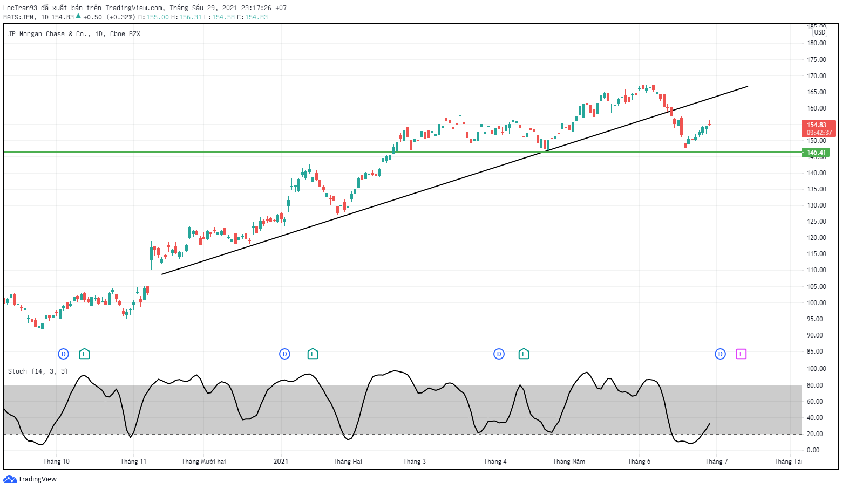This screenshot has height=489, width=842.
Task: Click the 110.00 price scale value
Action: coord(817,270)
